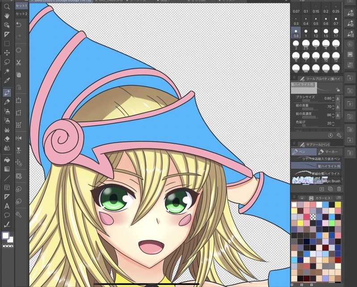Open the ブラシサイズ dynamics settings button
The height and width of the screenshot is (287, 357).
point(338,98)
